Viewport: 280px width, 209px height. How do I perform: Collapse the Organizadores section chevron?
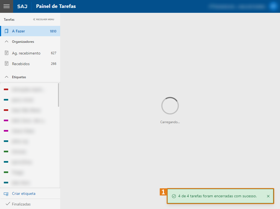(x=7, y=42)
